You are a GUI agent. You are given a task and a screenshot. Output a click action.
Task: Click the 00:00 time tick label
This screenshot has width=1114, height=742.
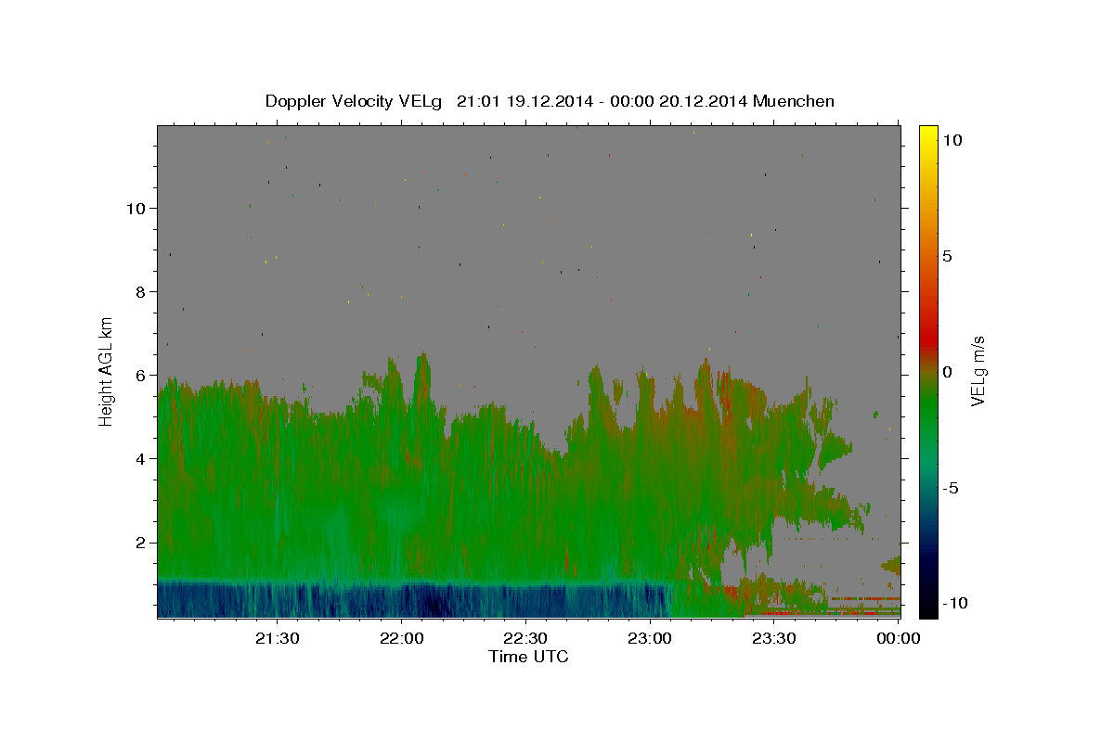pyautogui.click(x=898, y=638)
